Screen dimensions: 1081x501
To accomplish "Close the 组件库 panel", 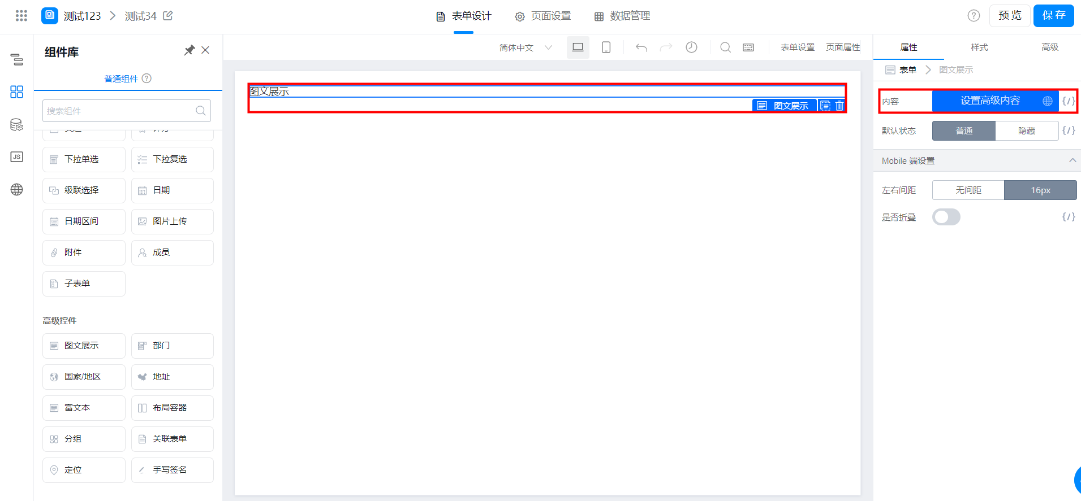I will [x=205, y=50].
